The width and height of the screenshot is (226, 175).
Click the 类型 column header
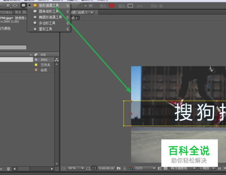(x=43, y=55)
